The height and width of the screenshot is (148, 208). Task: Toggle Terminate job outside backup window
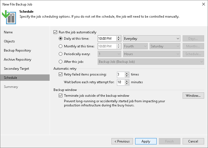pyautogui.click(x=61, y=96)
